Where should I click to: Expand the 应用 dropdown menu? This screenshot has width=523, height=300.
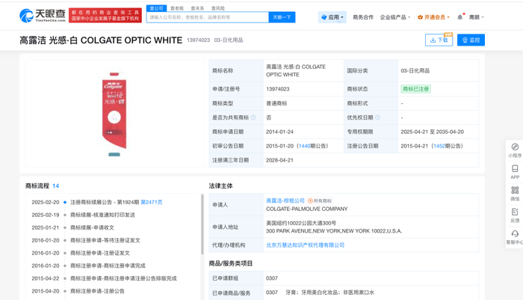pos(332,17)
